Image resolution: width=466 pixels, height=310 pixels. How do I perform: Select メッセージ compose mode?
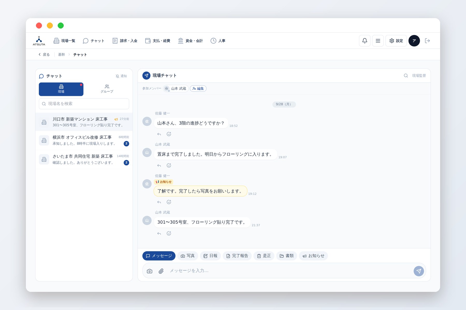[159, 256]
